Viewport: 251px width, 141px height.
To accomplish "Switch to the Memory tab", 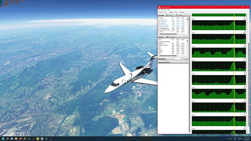I will click(x=171, y=12).
